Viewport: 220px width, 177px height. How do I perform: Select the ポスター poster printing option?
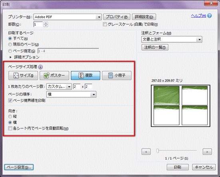click(x=54, y=75)
